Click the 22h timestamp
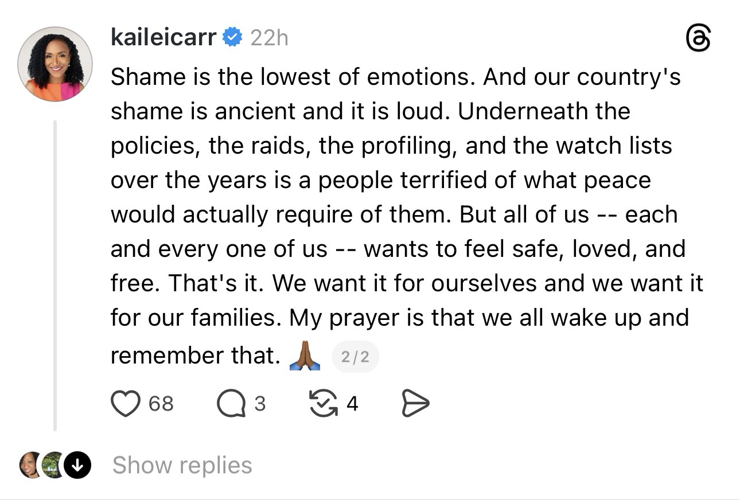 pyautogui.click(x=269, y=38)
